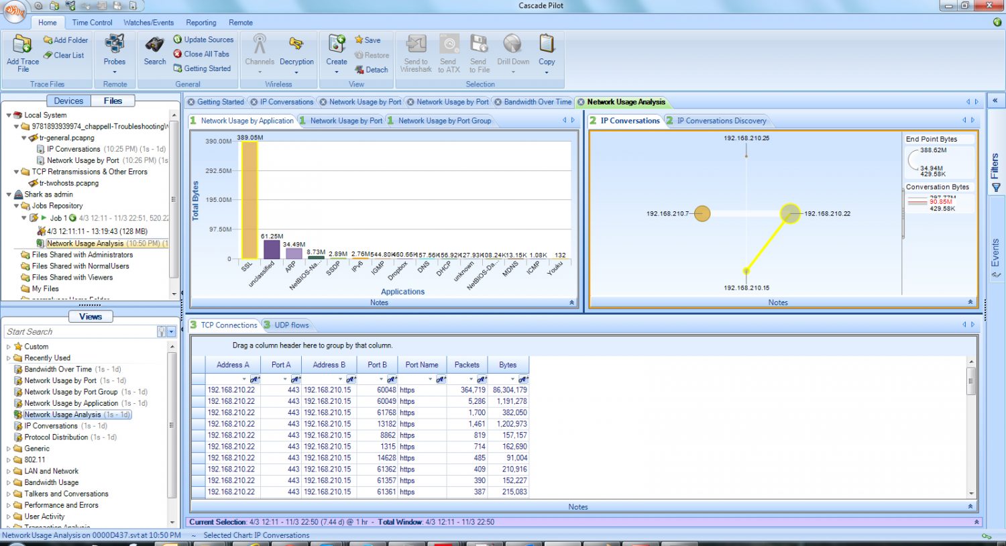This screenshot has width=1006, height=546.
Task: Sort by the Port Name column header
Action: 422,365
